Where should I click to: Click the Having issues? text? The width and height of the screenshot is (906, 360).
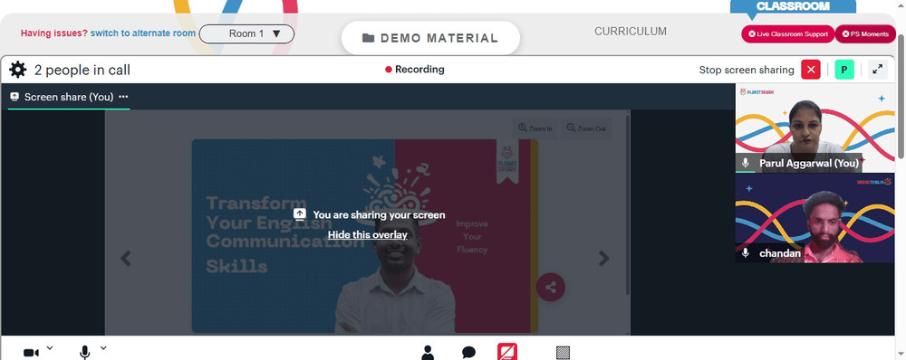(x=53, y=33)
